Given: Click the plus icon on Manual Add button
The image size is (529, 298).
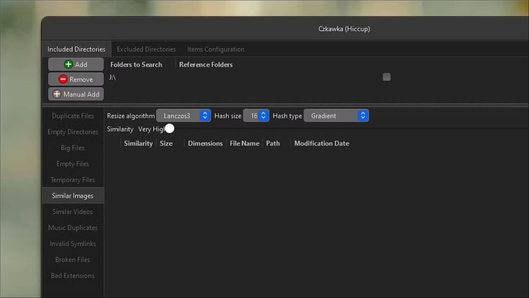Looking at the screenshot, I should pyautogui.click(x=56, y=94).
